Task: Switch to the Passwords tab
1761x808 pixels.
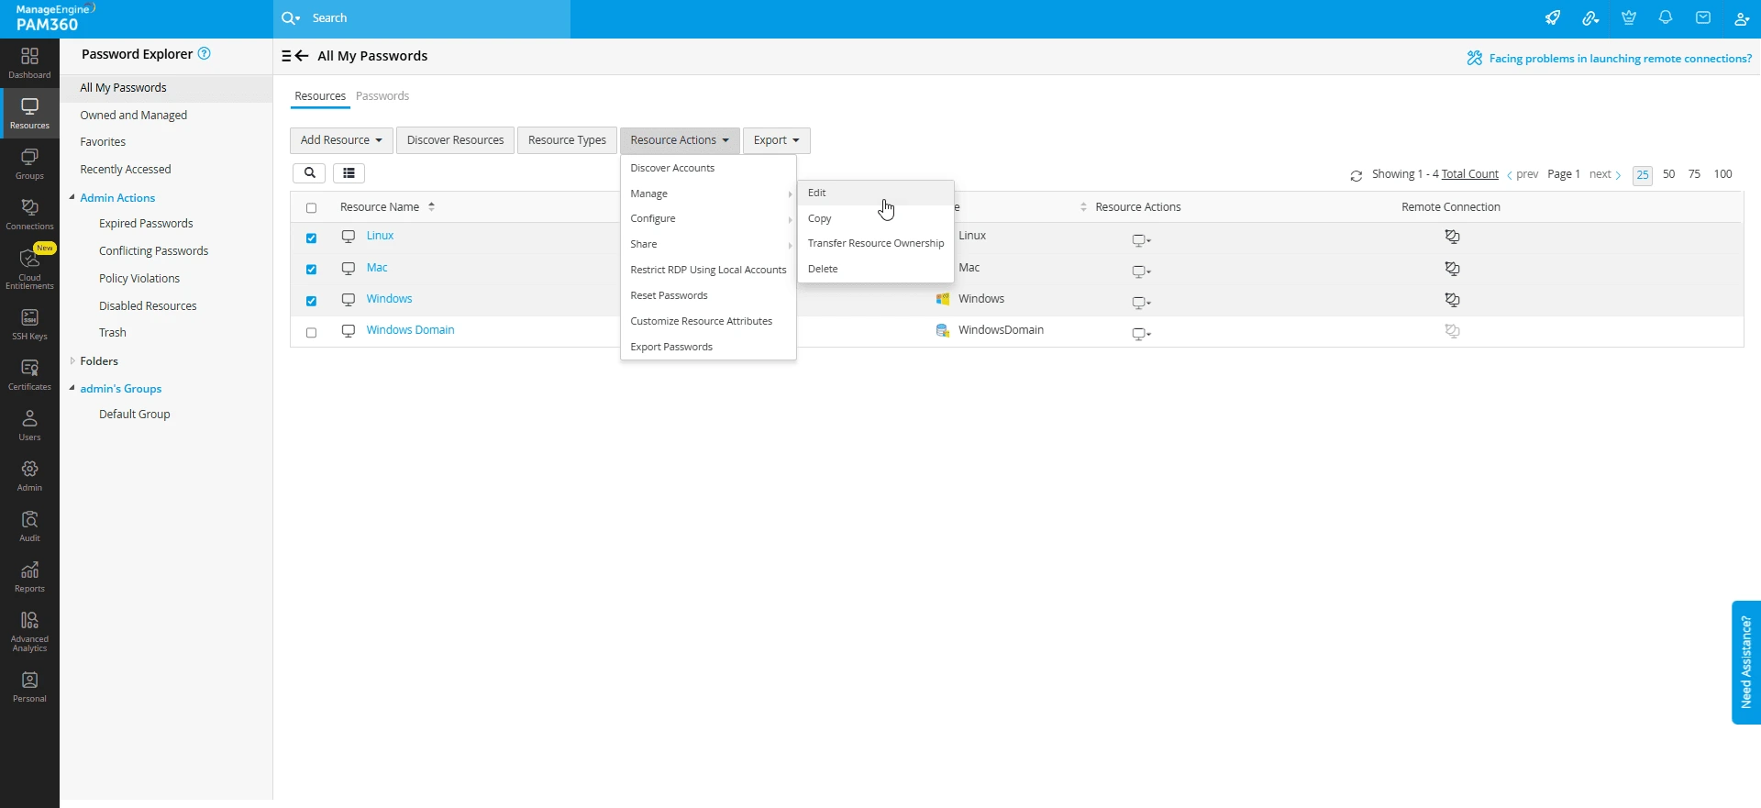Action: click(x=382, y=96)
